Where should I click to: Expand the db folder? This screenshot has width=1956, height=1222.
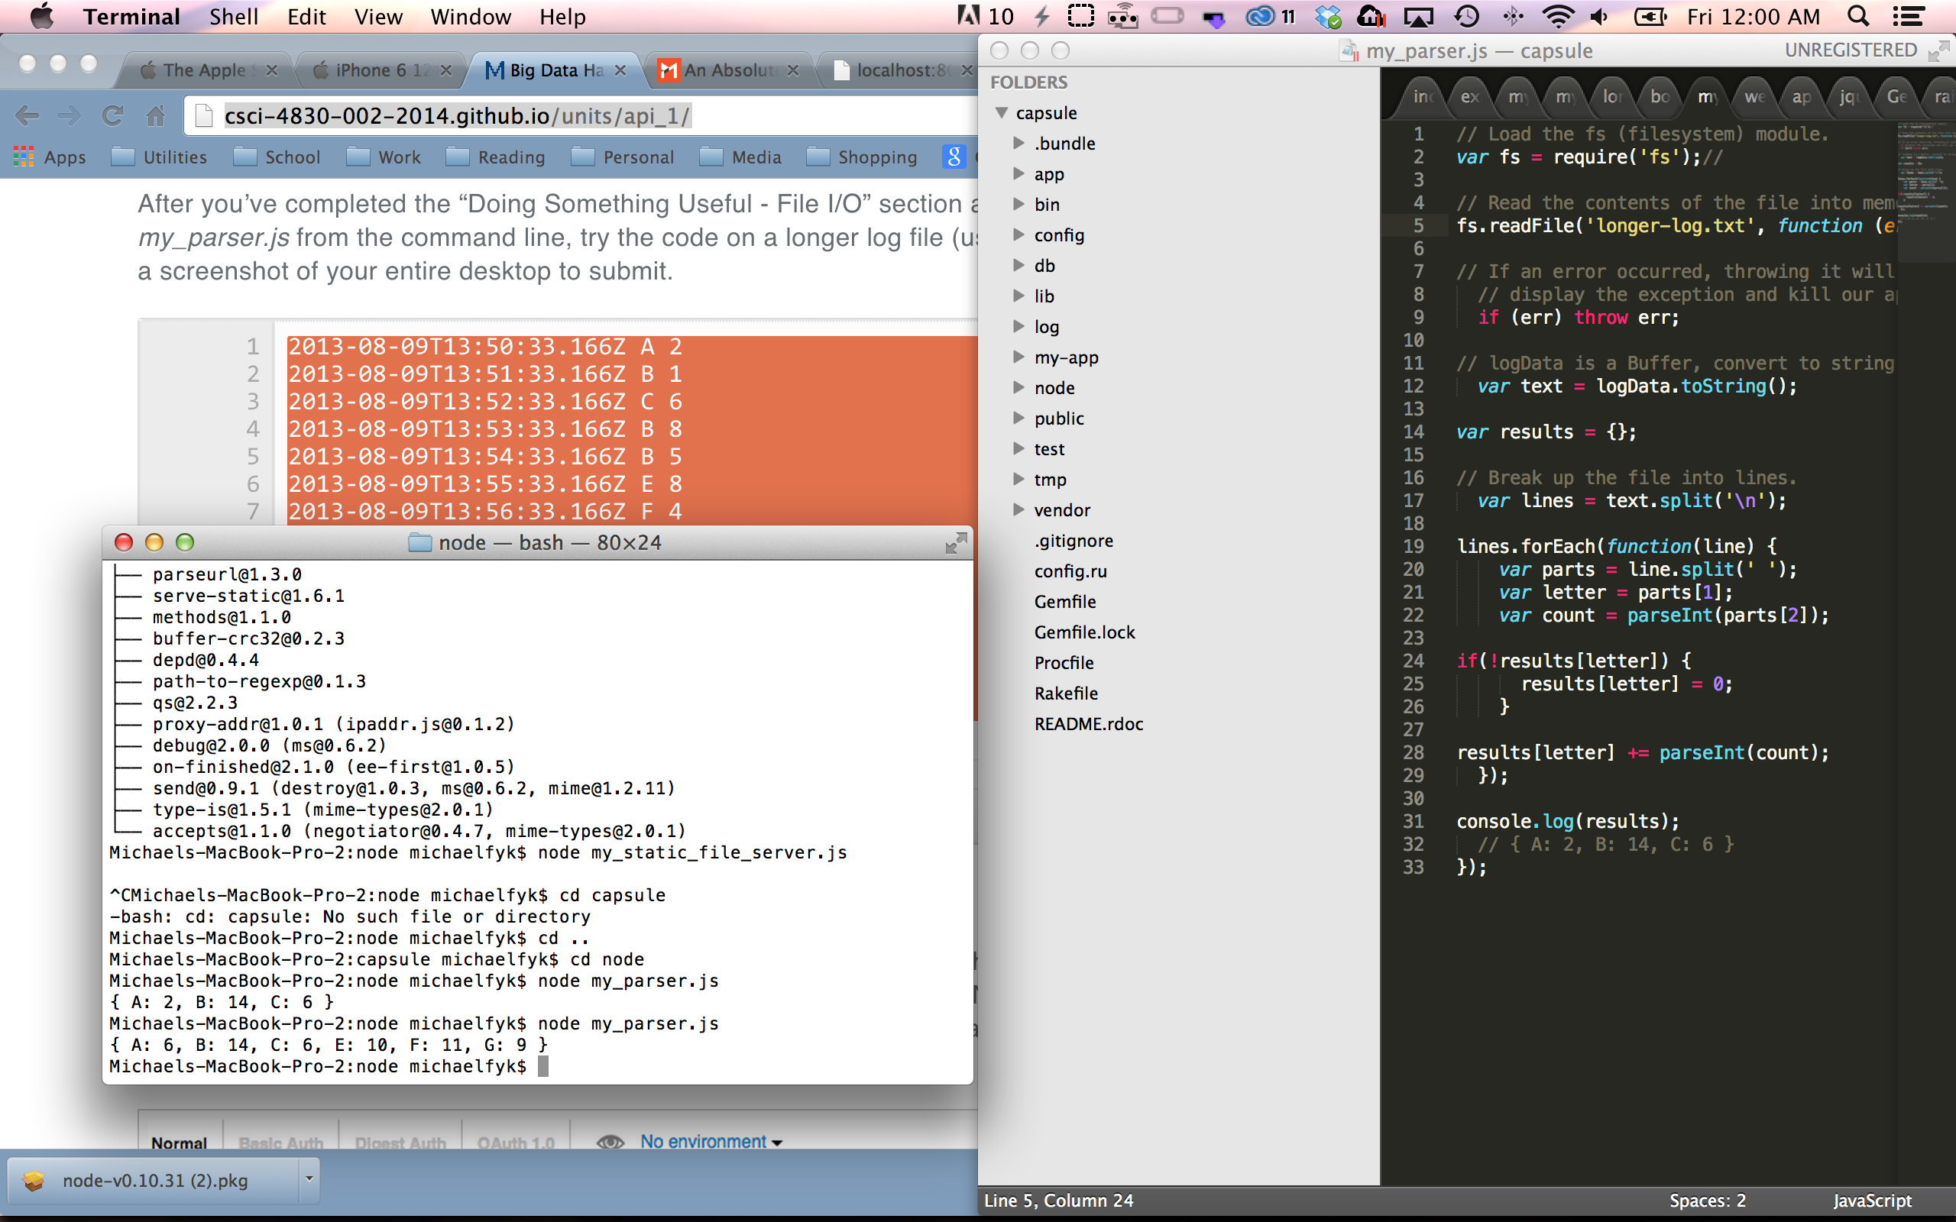click(x=1018, y=266)
